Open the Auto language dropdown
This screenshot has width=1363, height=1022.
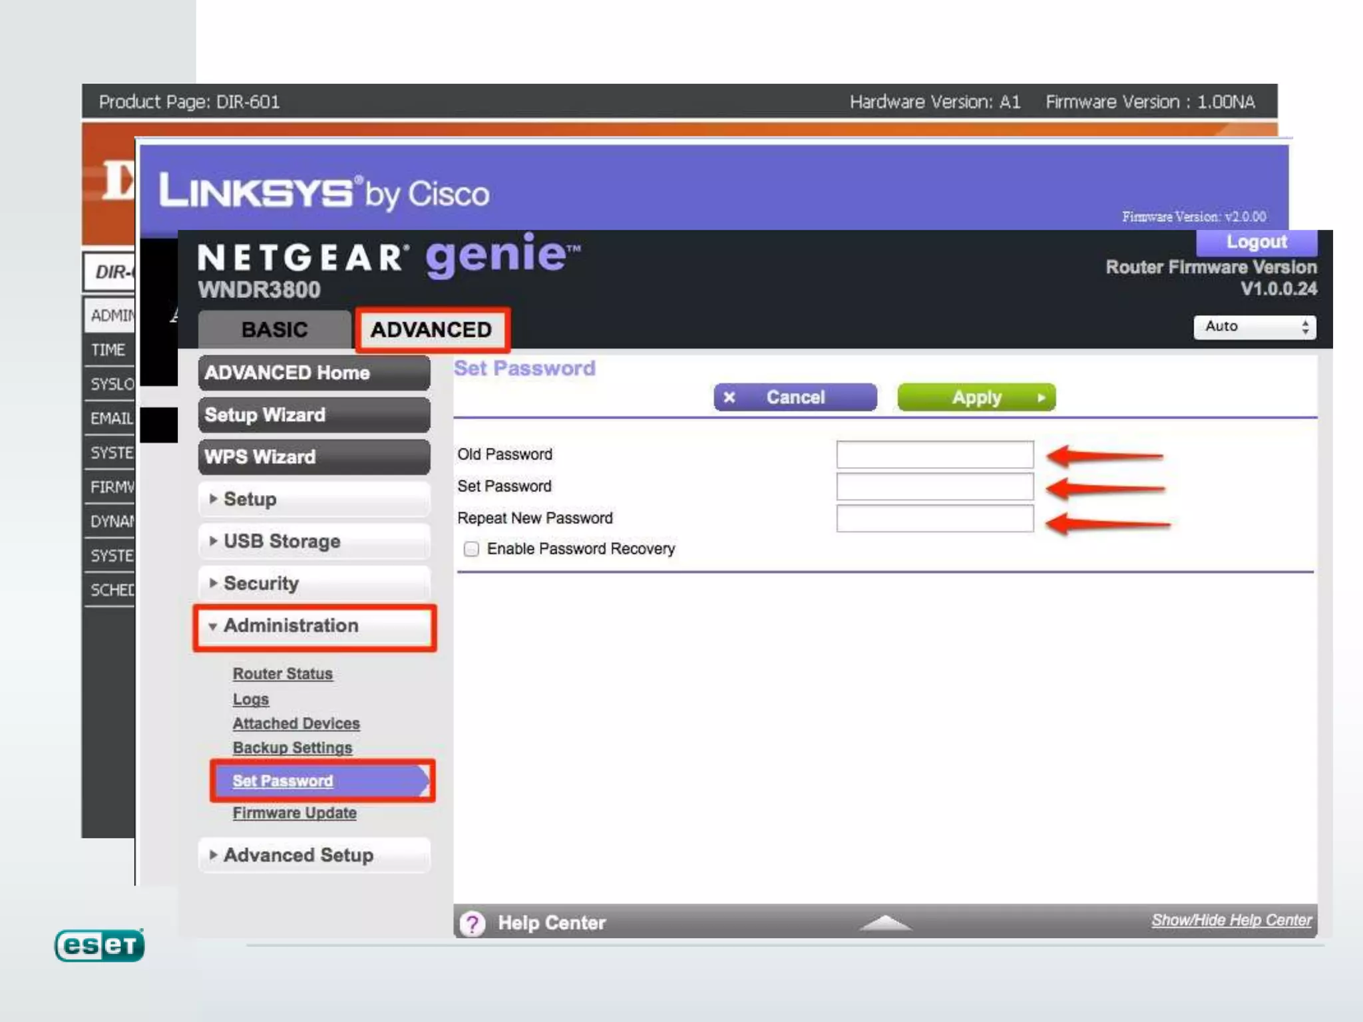1254,327
